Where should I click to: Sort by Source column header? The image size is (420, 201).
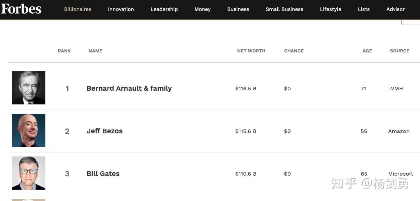tap(399, 51)
